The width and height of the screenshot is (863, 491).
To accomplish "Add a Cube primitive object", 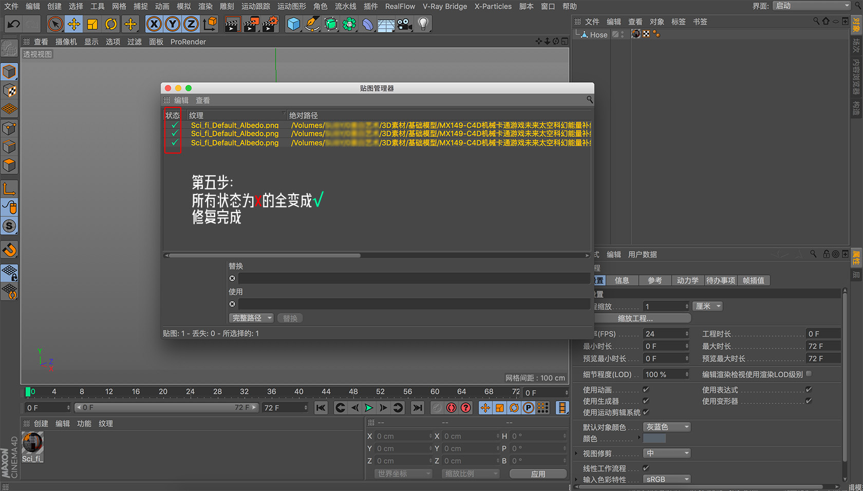I will pyautogui.click(x=293, y=24).
